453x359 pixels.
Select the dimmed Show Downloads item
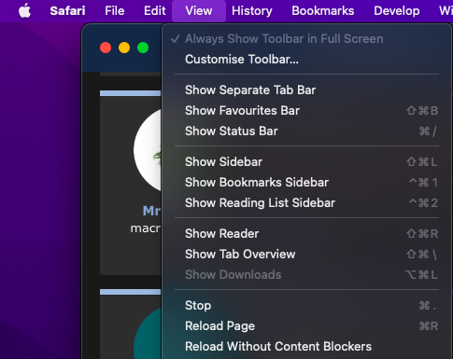(306, 275)
